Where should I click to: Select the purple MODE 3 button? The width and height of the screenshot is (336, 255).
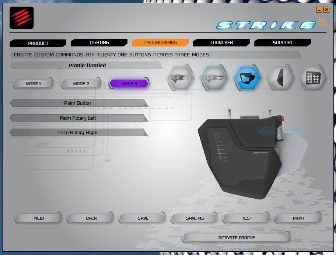coord(129,84)
